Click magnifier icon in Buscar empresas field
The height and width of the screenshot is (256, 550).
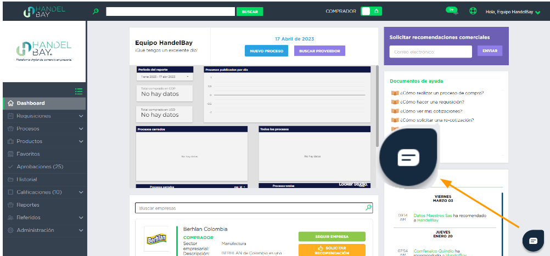[x=368, y=208]
